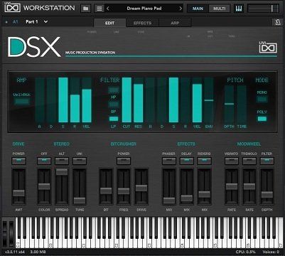Adjust the amp VEL bar
This screenshot has height=256, width=285.
point(87,100)
